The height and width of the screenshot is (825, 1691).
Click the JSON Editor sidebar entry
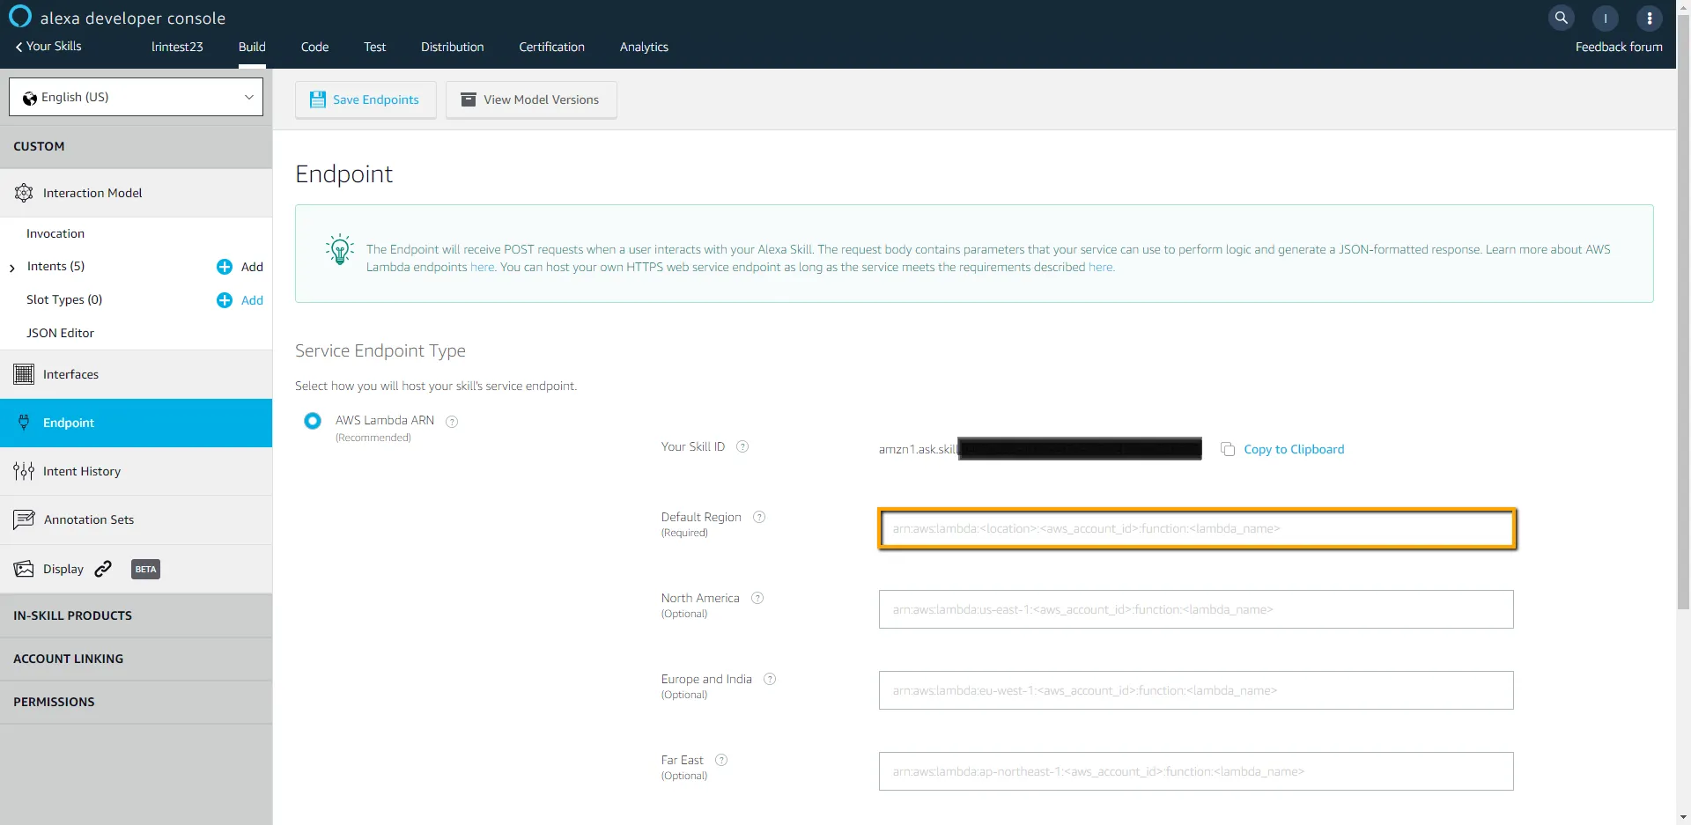pos(60,332)
